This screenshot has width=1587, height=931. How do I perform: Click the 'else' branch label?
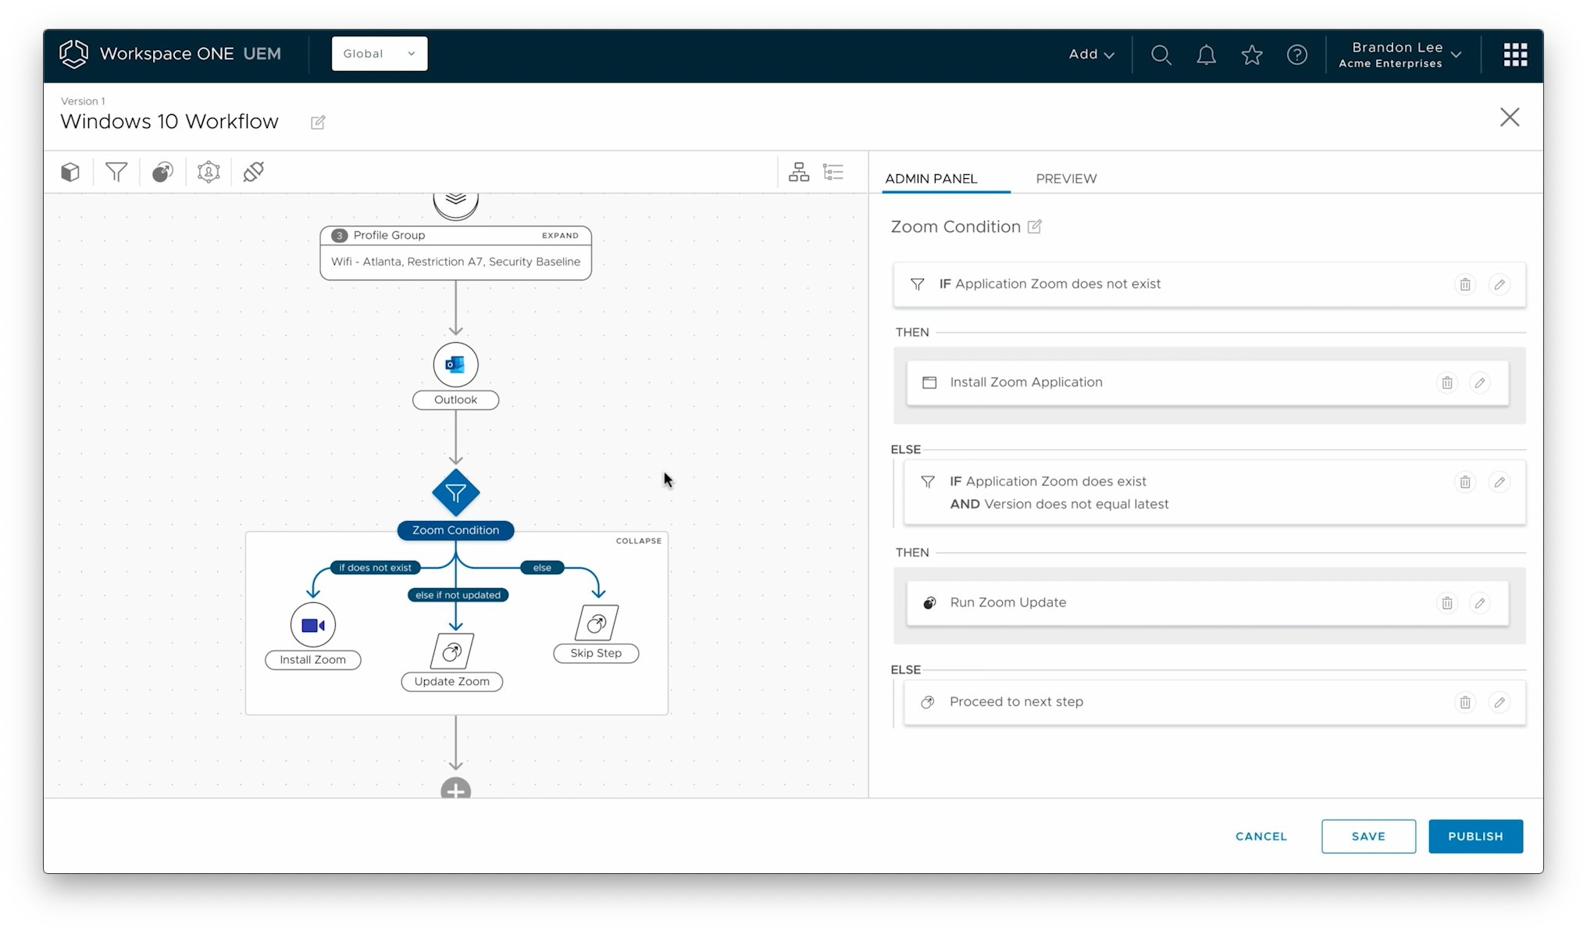click(542, 568)
